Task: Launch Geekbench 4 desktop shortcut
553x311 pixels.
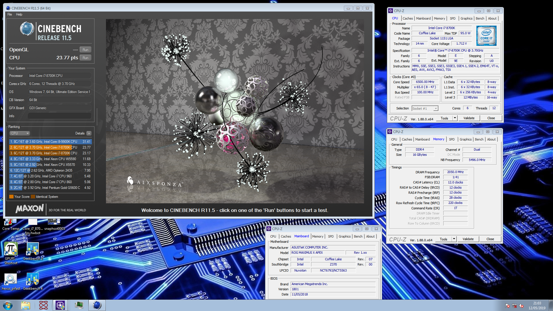Action: pos(33,282)
